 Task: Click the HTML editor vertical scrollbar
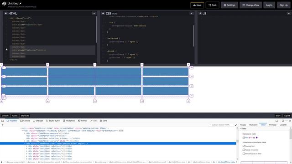[96, 29]
